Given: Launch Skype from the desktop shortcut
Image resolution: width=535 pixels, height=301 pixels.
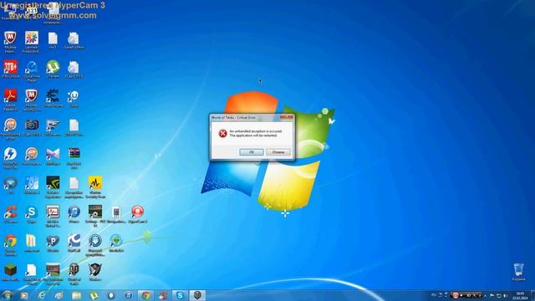Looking at the screenshot, I should point(32,214).
